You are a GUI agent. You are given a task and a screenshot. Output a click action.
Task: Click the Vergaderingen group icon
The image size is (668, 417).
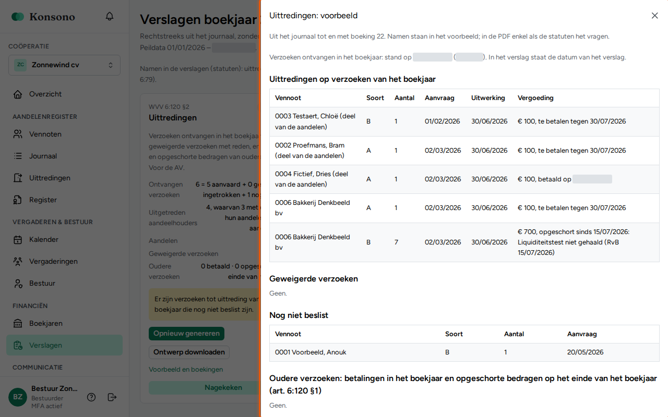(x=18, y=262)
